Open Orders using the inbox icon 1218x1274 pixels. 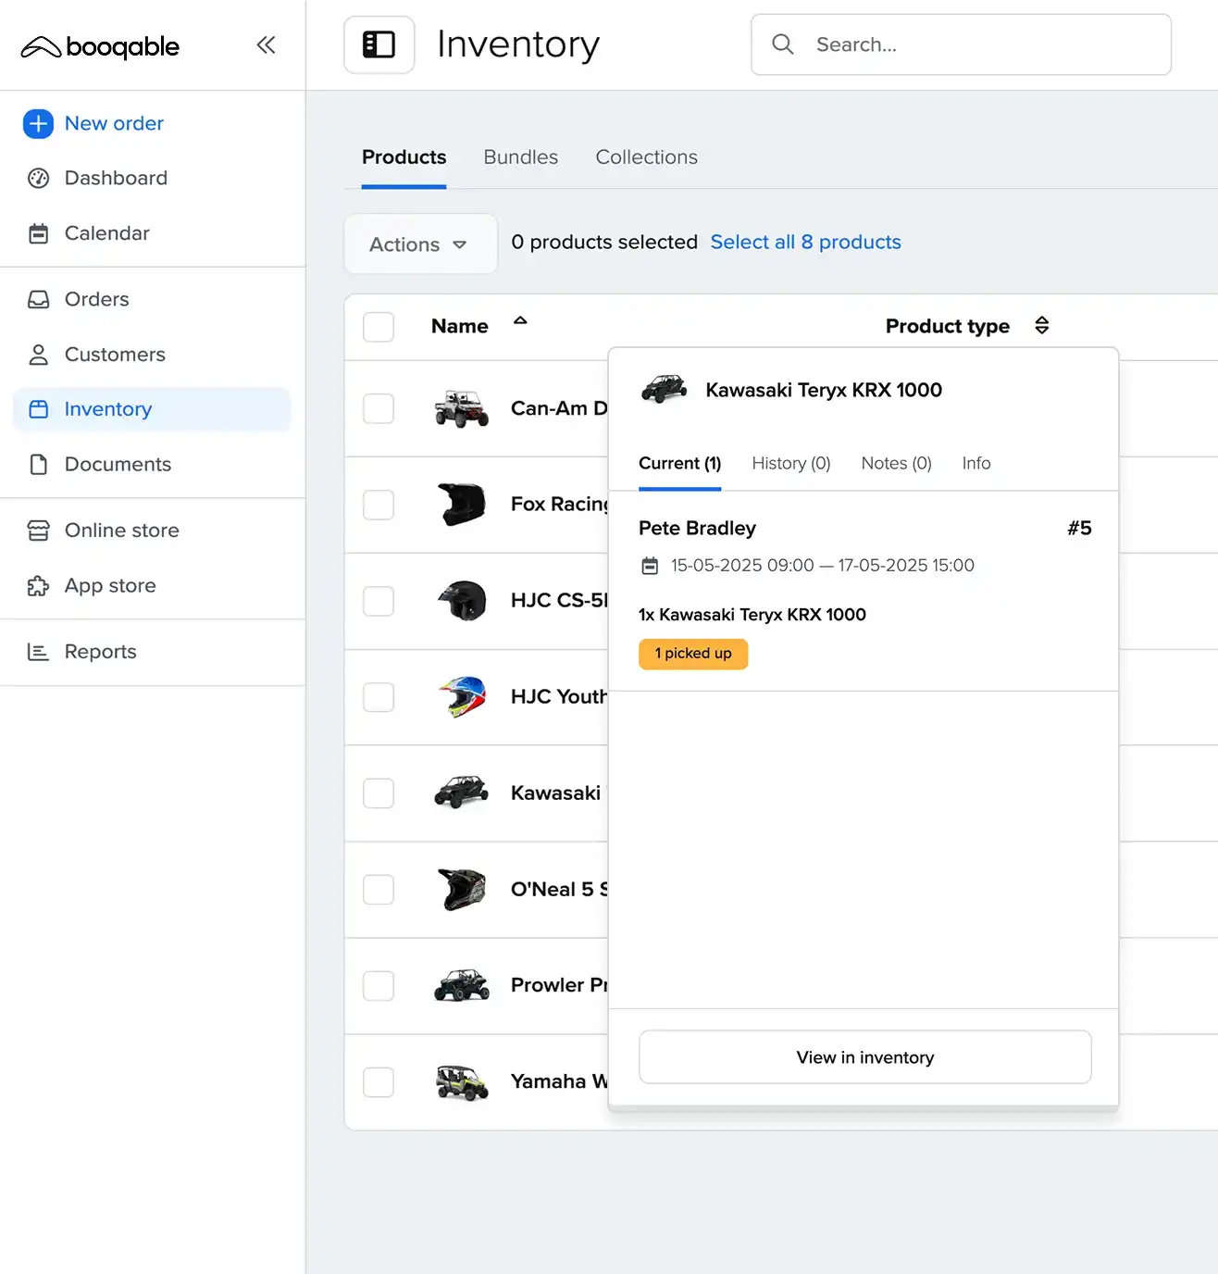click(x=38, y=299)
